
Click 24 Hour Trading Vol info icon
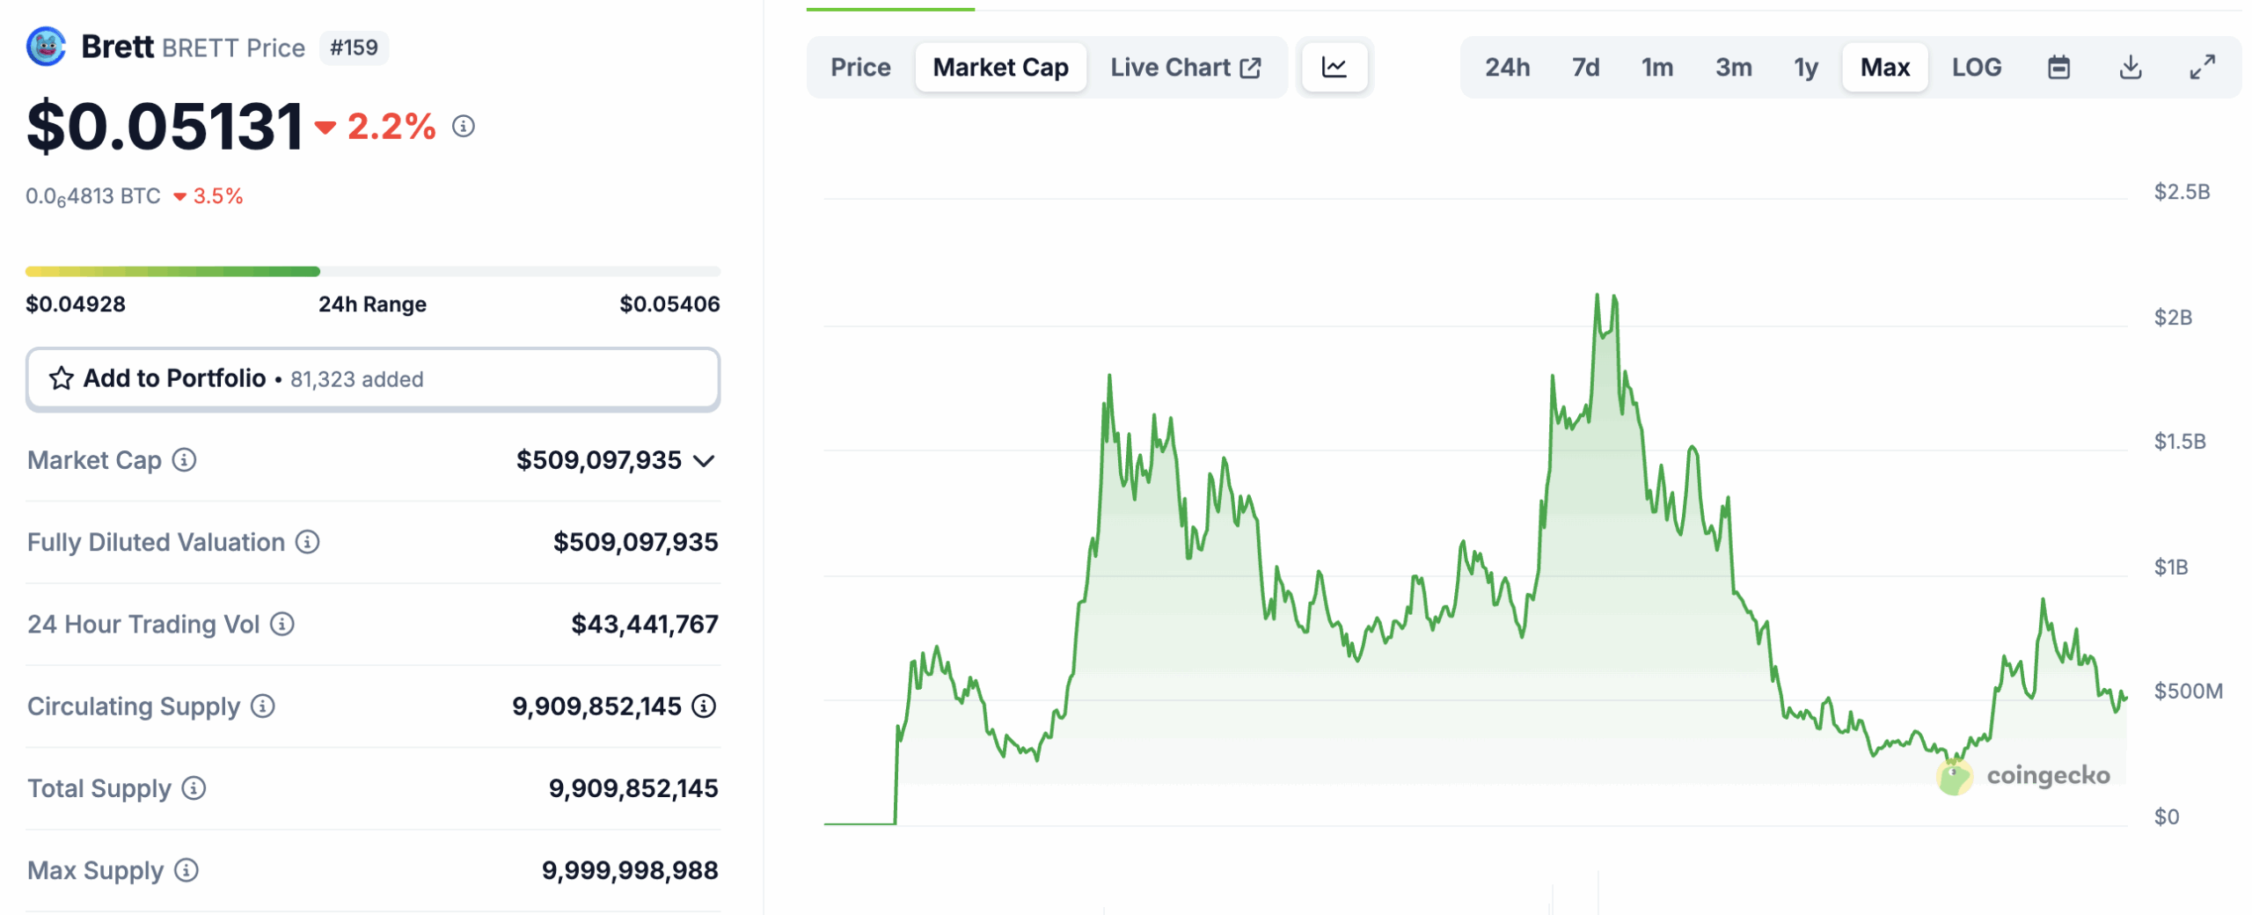[x=281, y=625]
